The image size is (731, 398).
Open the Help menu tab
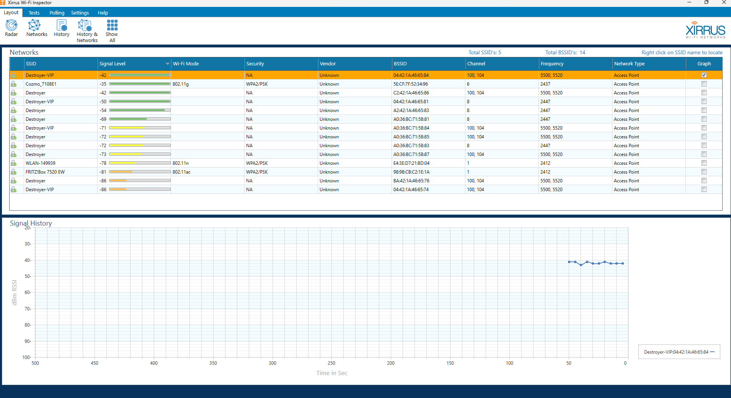tap(103, 13)
